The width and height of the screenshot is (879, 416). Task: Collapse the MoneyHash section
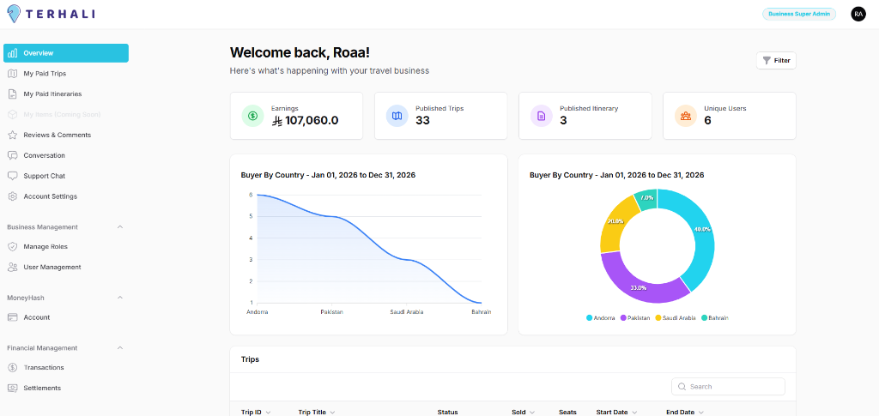pyautogui.click(x=119, y=298)
